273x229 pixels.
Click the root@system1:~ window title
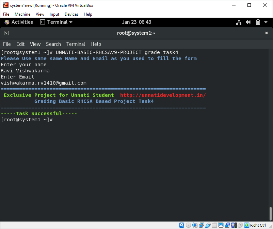[x=136, y=33]
